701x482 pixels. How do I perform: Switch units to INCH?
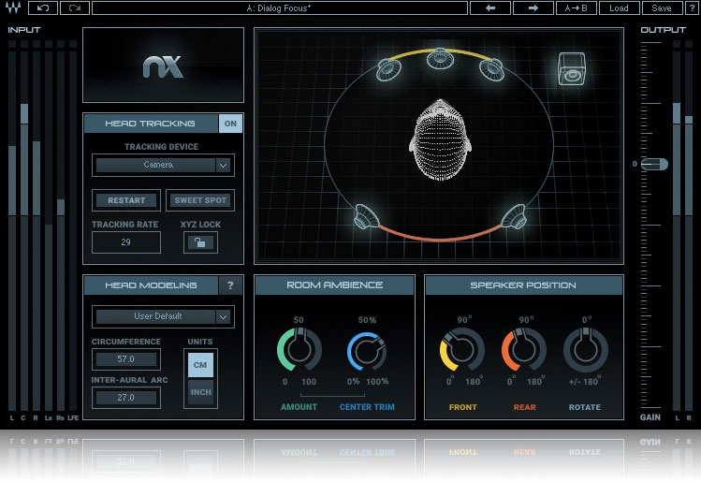pyautogui.click(x=201, y=392)
